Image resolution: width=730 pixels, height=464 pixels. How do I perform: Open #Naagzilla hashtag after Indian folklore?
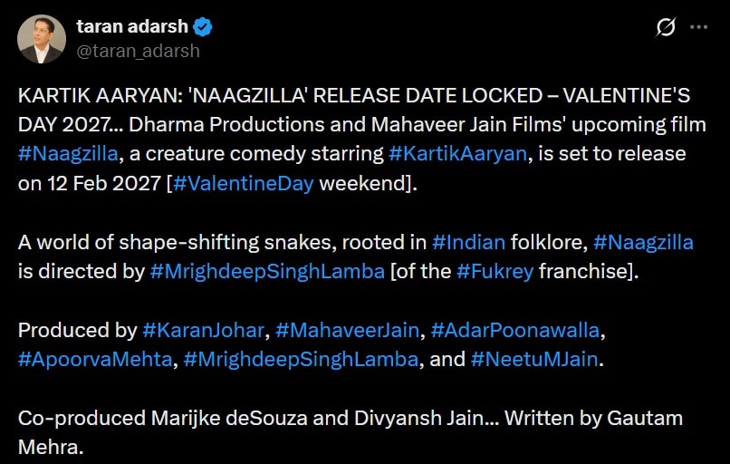(643, 242)
